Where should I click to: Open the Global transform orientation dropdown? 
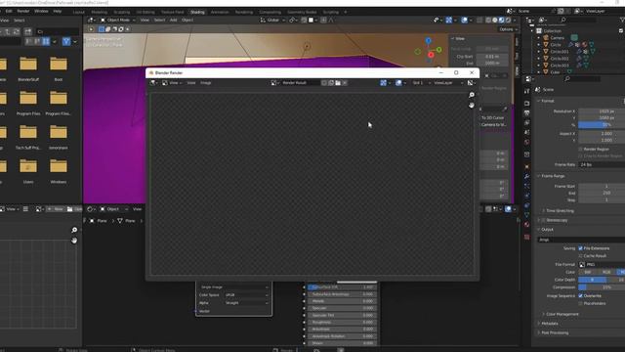pos(272,20)
